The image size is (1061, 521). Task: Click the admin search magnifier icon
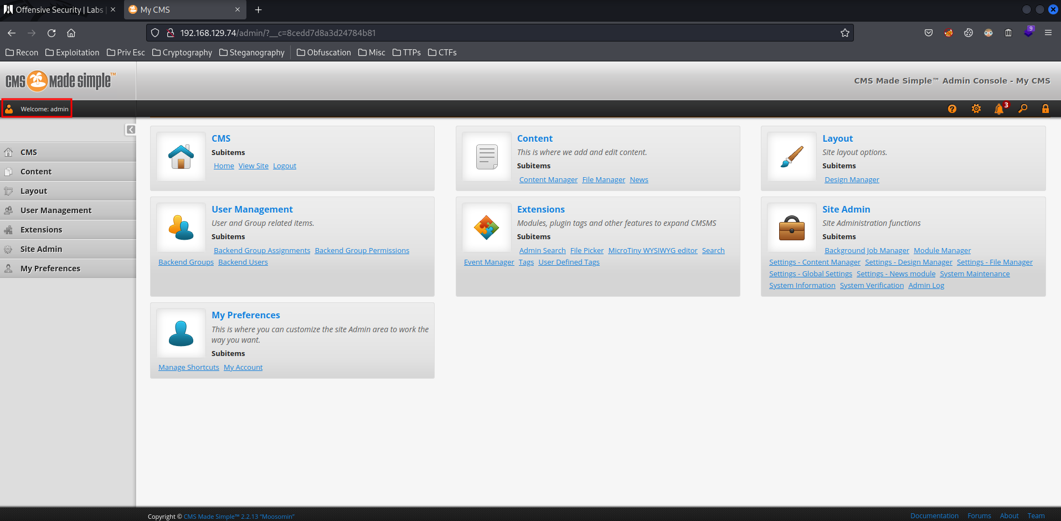click(x=1023, y=109)
